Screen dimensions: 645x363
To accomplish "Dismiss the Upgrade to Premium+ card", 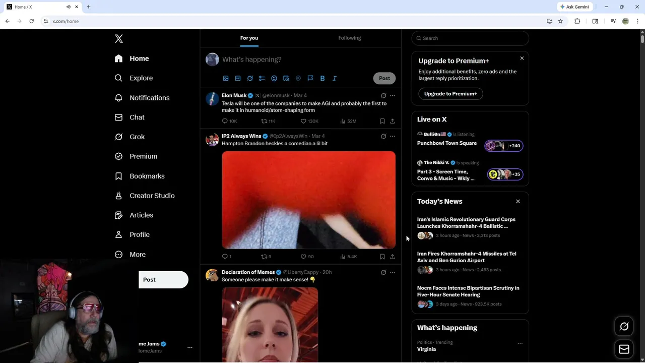I will (x=522, y=58).
